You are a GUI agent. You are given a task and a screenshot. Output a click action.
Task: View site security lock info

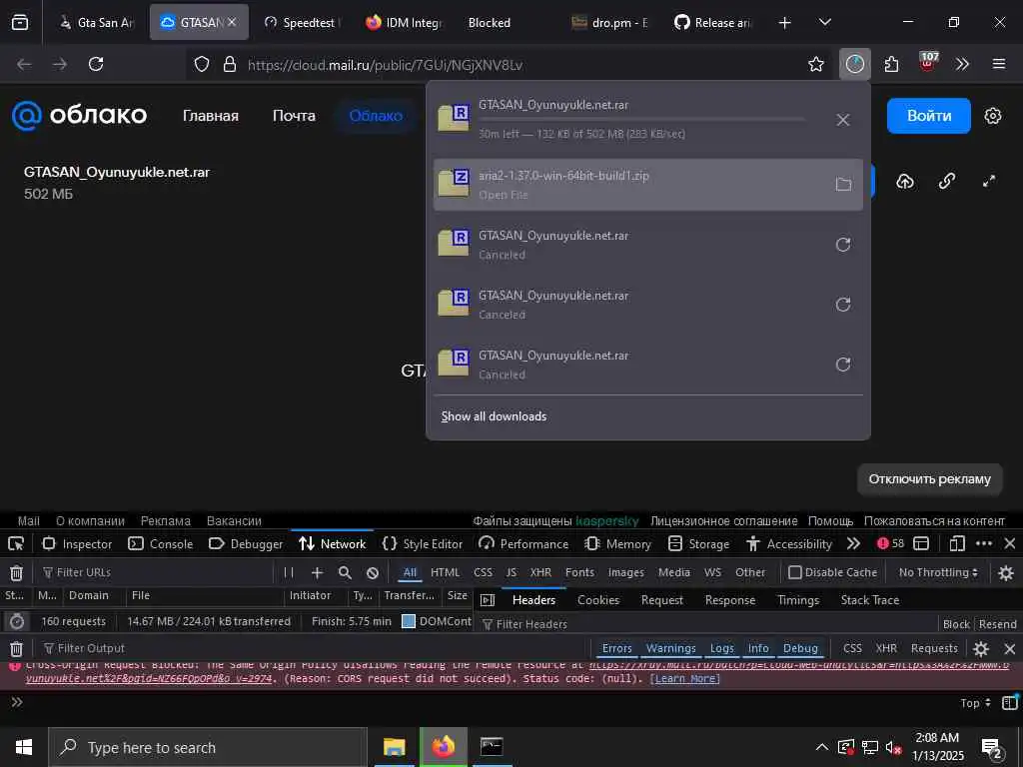(x=229, y=64)
